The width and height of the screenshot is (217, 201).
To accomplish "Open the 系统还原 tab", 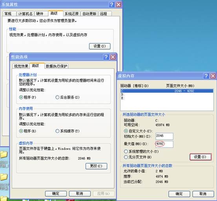I will pos(71,14).
